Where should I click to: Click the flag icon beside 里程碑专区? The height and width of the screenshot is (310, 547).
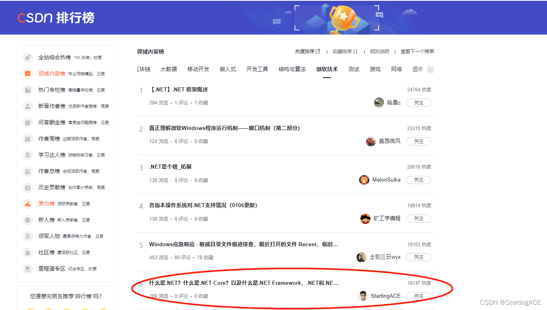28,269
